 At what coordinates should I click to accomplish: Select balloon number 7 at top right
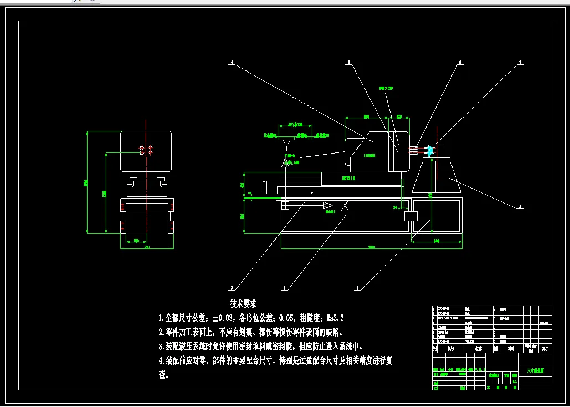point(521,63)
